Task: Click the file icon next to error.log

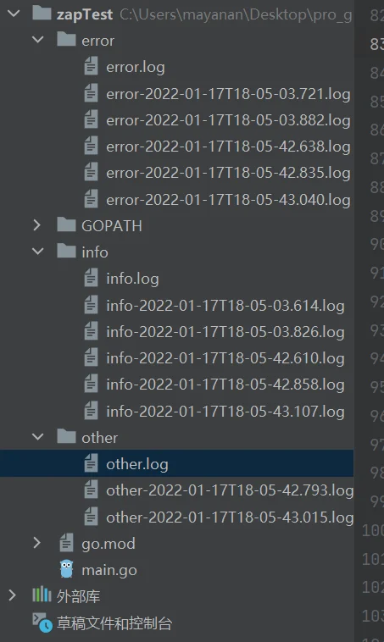Action: [x=91, y=66]
